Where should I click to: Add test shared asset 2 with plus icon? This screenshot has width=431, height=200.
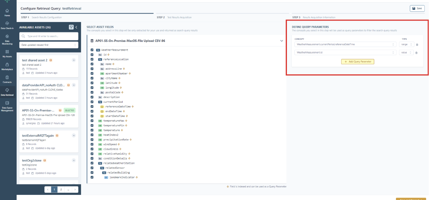click(x=74, y=60)
